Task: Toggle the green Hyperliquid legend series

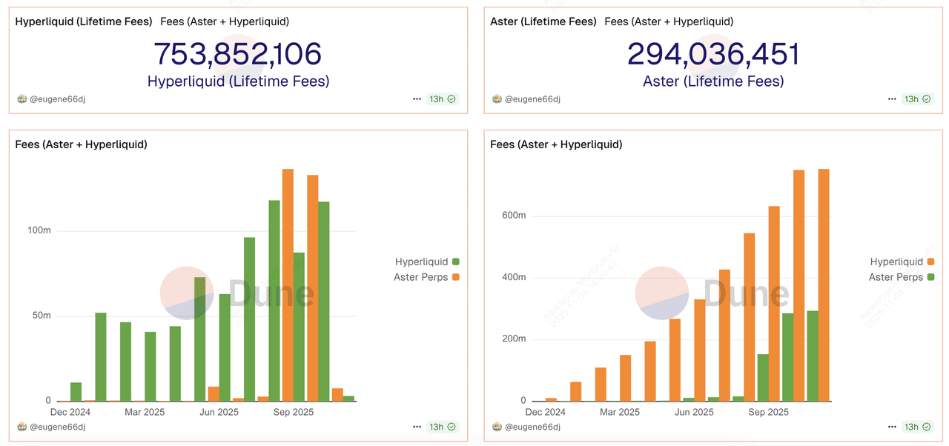Action: pyautogui.click(x=421, y=262)
